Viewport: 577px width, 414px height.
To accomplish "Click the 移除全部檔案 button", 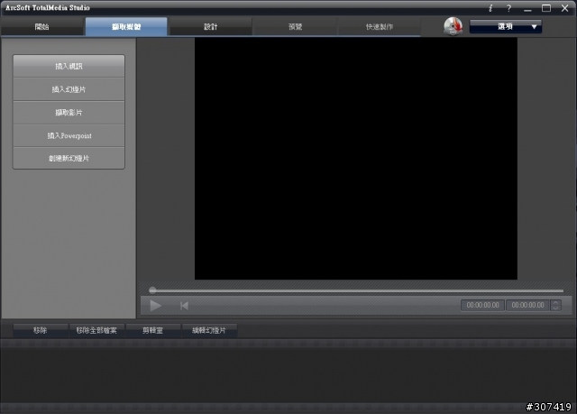I will coord(96,330).
